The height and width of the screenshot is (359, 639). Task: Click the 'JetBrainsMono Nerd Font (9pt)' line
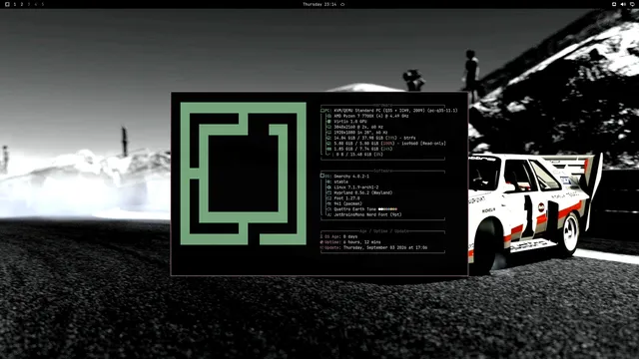point(367,214)
